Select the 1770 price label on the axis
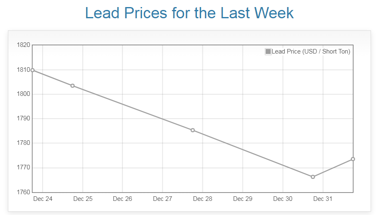Image resolution: width=376 pixels, height=215 pixels. (x=23, y=168)
